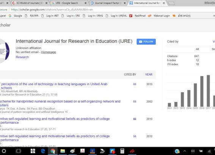Click the Google bookmark G favicon
The height and width of the screenshot is (155, 215).
pyautogui.click(x=10, y=16)
